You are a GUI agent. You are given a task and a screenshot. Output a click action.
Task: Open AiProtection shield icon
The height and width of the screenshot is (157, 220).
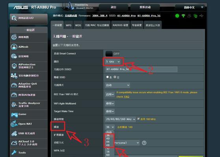(x=14, y=66)
